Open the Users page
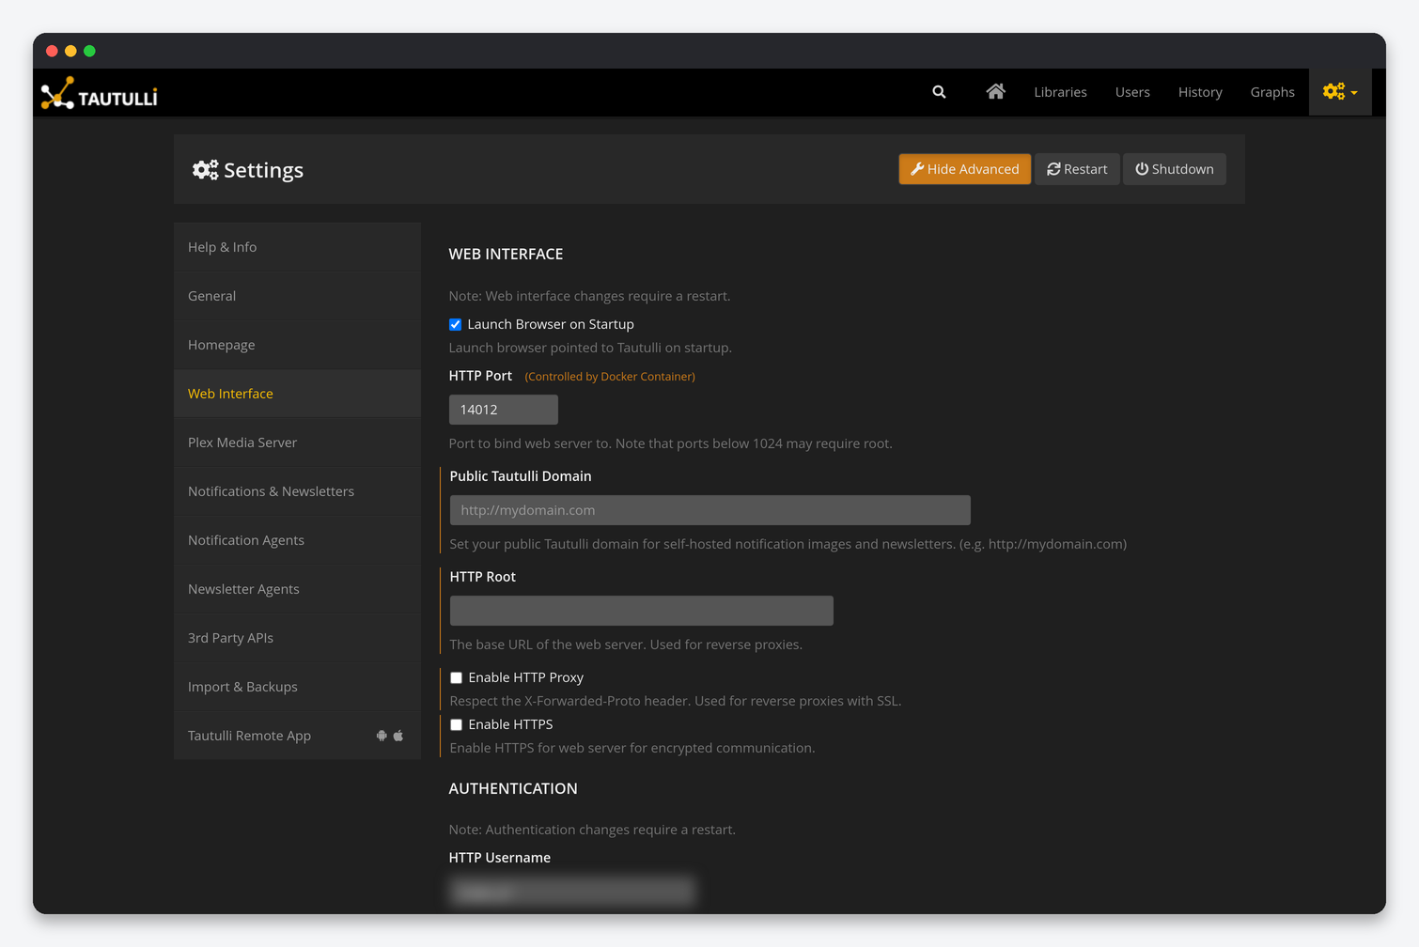 pyautogui.click(x=1132, y=92)
